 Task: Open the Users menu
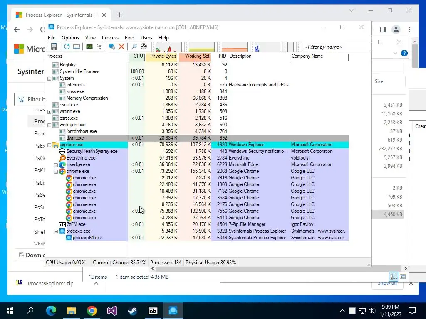click(146, 38)
